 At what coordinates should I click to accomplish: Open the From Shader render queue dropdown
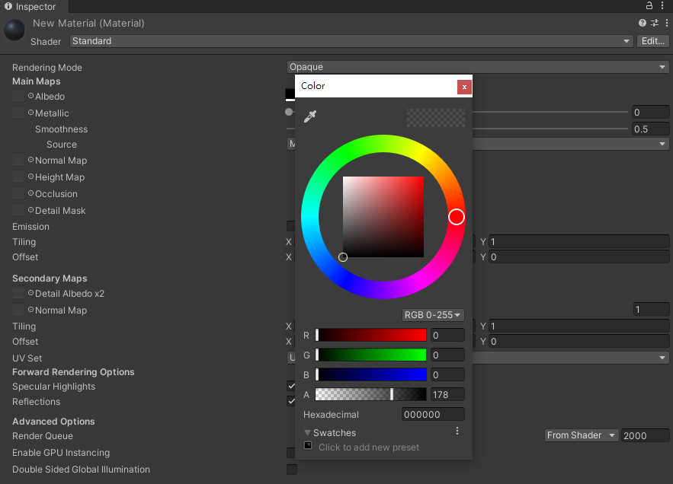coord(581,435)
